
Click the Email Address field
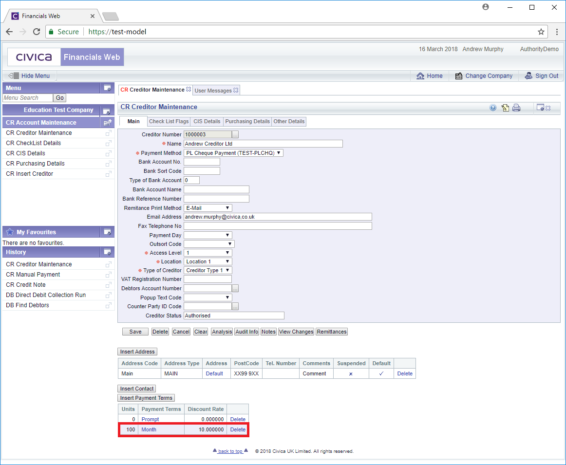tap(278, 217)
